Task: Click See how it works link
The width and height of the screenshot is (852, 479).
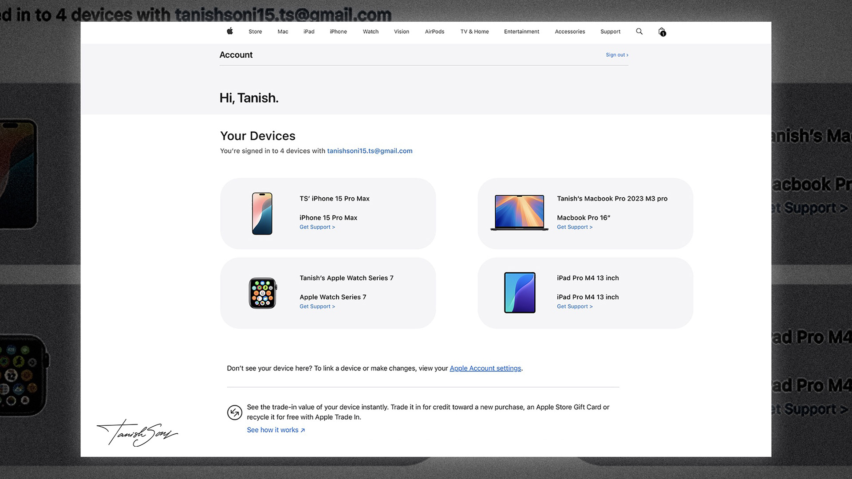Action: click(276, 430)
